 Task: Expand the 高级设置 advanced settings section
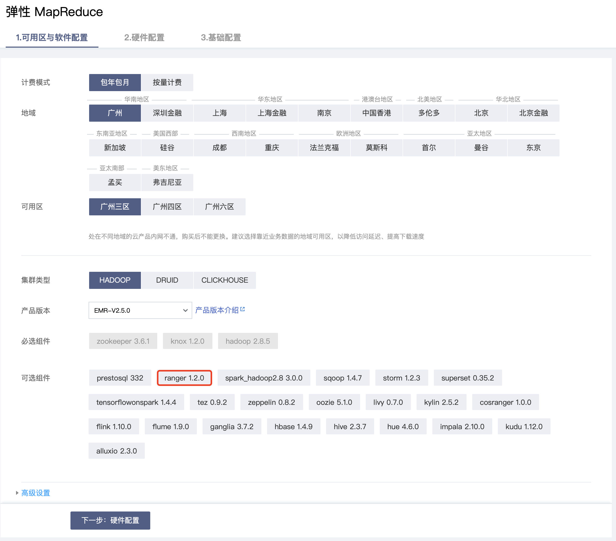35,493
